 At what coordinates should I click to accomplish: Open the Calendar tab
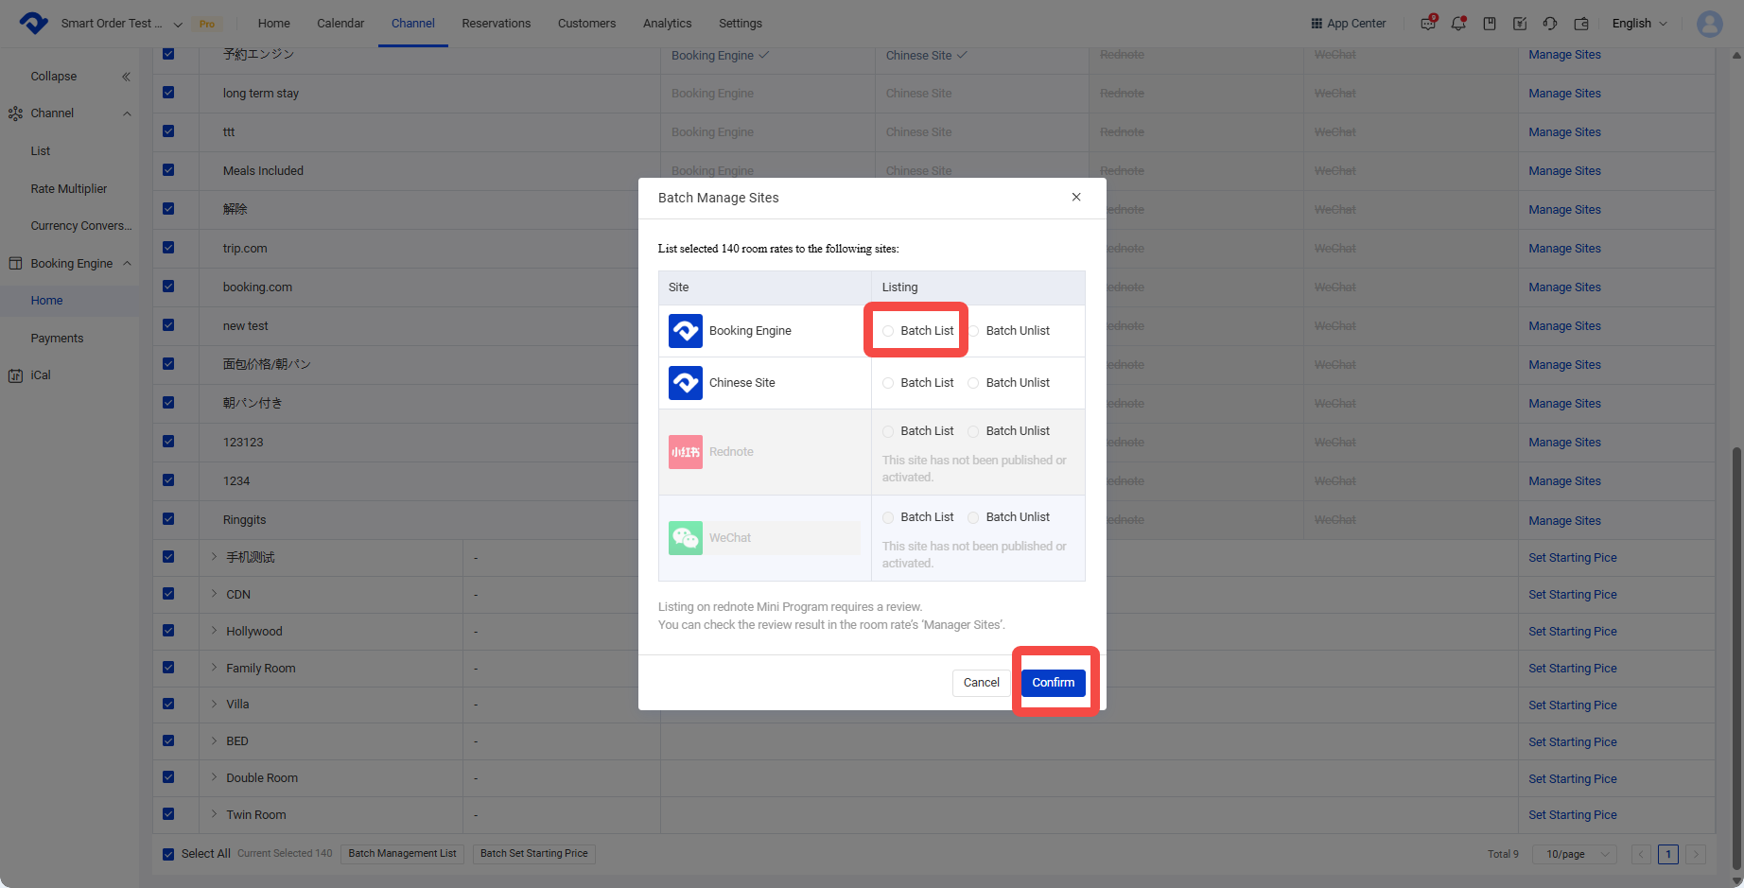[x=340, y=24]
